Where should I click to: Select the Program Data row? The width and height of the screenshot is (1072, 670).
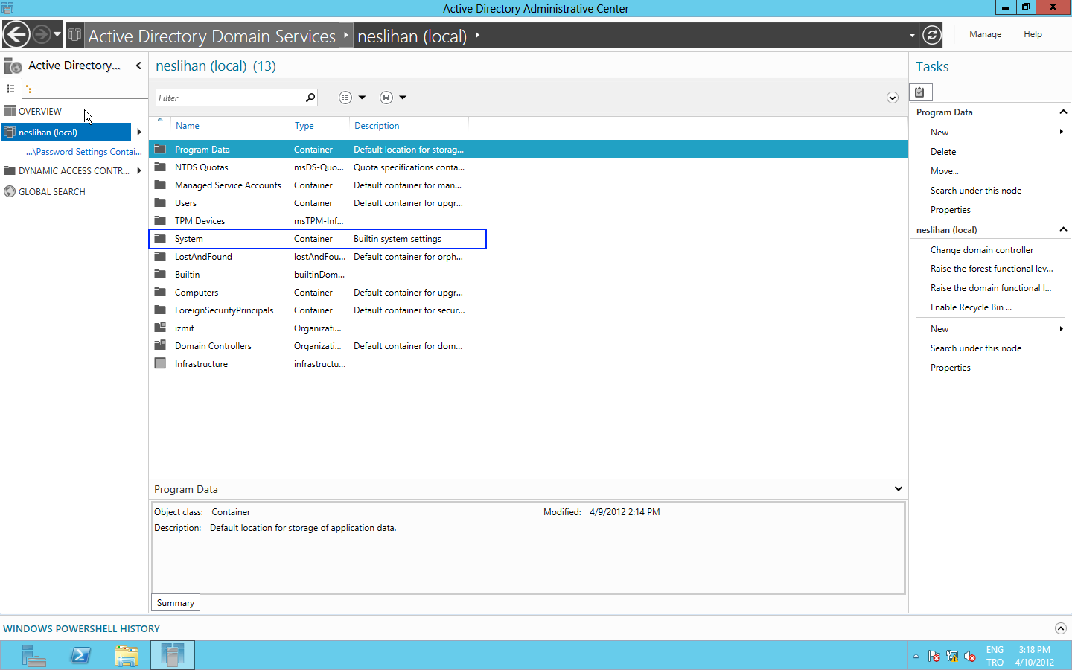pyautogui.click(x=529, y=149)
